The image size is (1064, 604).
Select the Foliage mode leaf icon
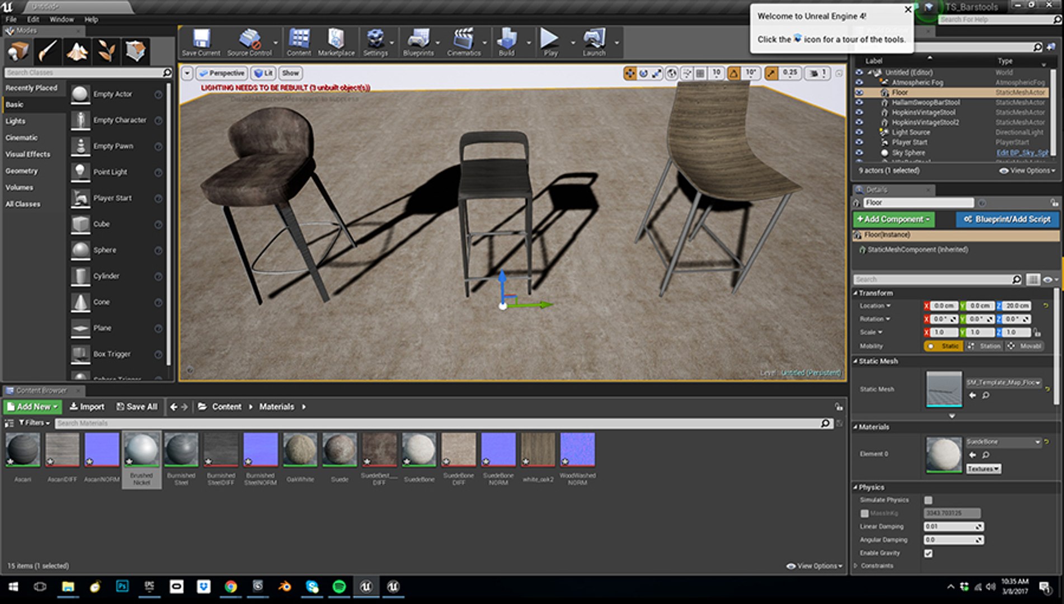tap(106, 51)
